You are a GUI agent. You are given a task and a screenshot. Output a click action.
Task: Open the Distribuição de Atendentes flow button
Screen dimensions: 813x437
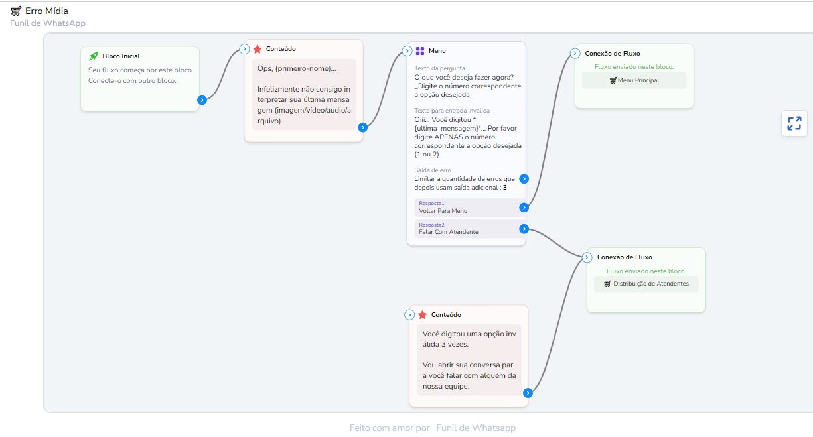[646, 284]
